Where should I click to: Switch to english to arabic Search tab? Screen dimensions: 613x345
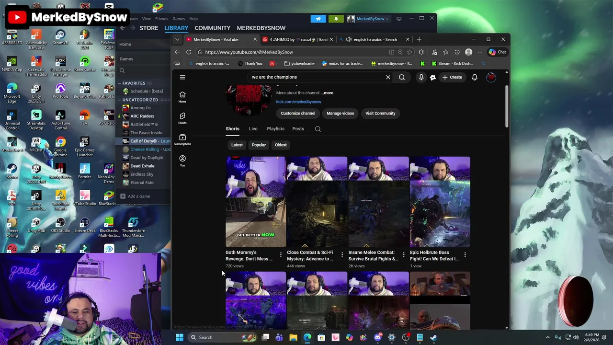(x=375, y=39)
